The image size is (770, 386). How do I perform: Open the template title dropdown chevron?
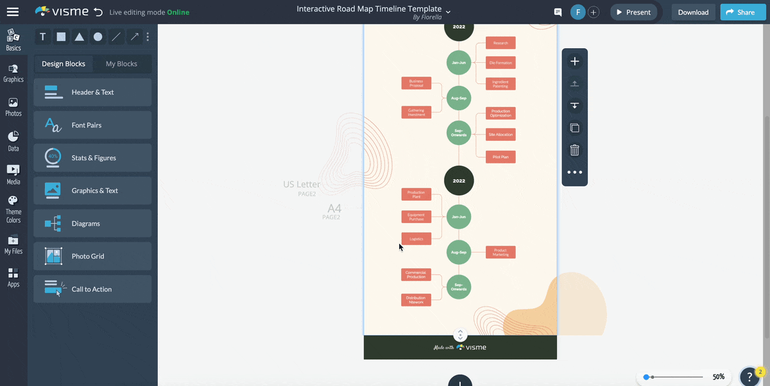pyautogui.click(x=448, y=10)
